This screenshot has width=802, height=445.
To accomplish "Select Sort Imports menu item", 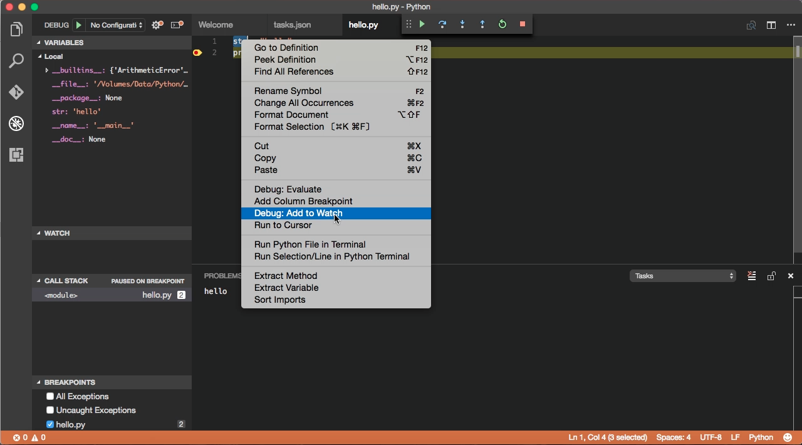I will [x=336, y=300].
